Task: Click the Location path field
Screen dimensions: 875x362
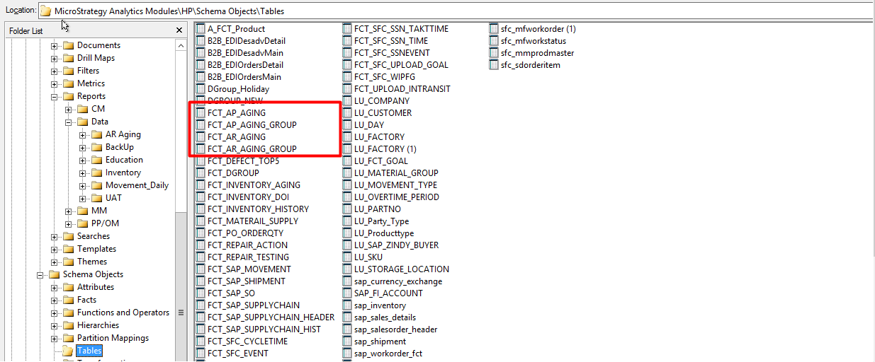Action: pyautogui.click(x=453, y=11)
